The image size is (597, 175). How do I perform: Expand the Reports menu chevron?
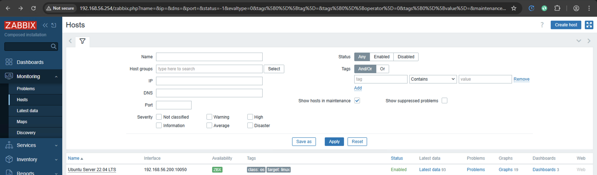pos(56,173)
